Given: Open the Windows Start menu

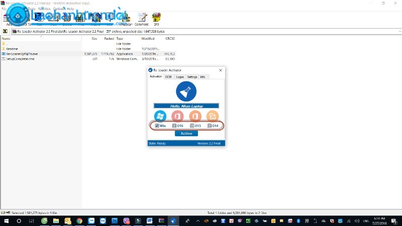Looking at the screenshot, I should (x=6, y=220).
